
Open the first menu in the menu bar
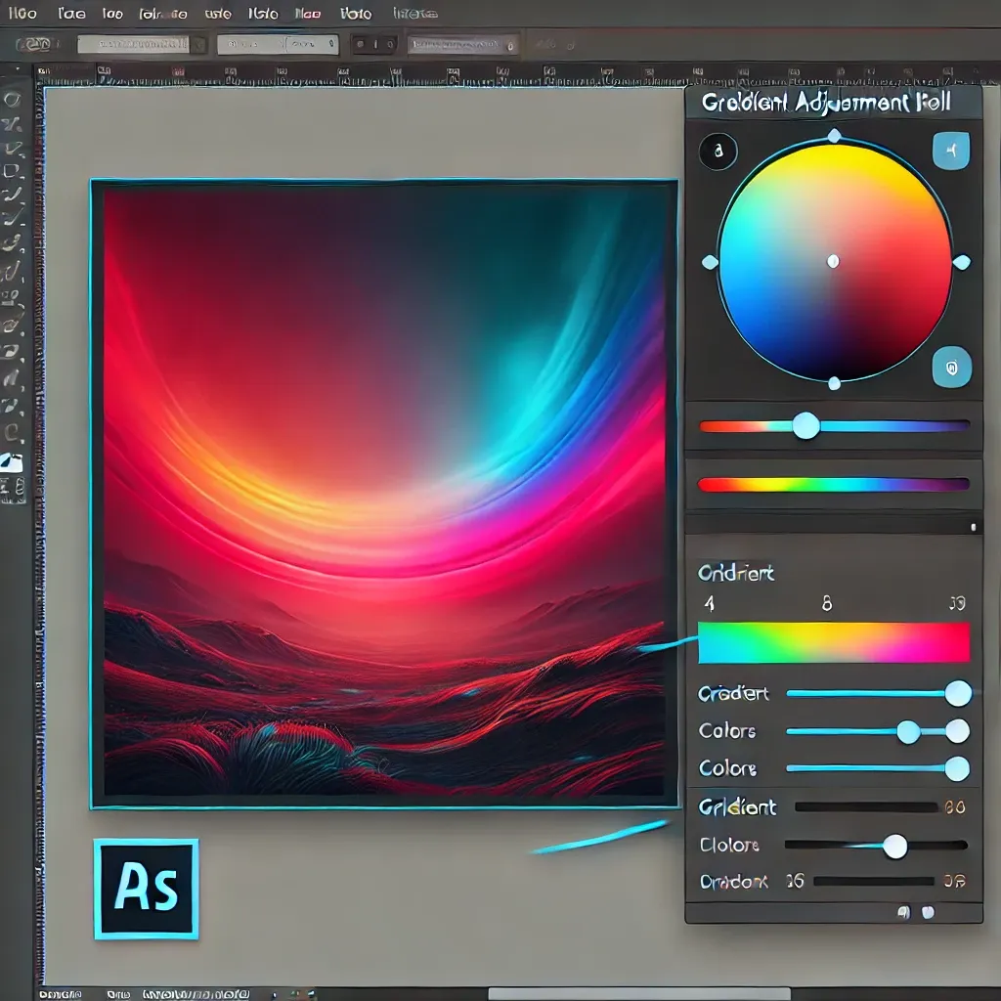[22, 14]
